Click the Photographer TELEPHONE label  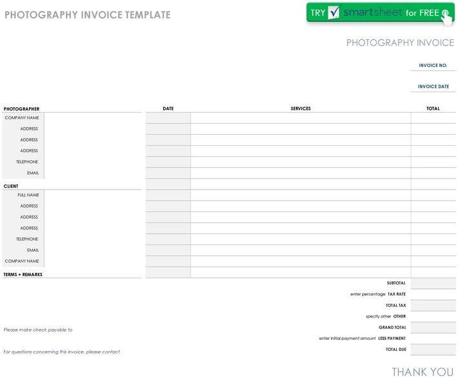(x=27, y=162)
